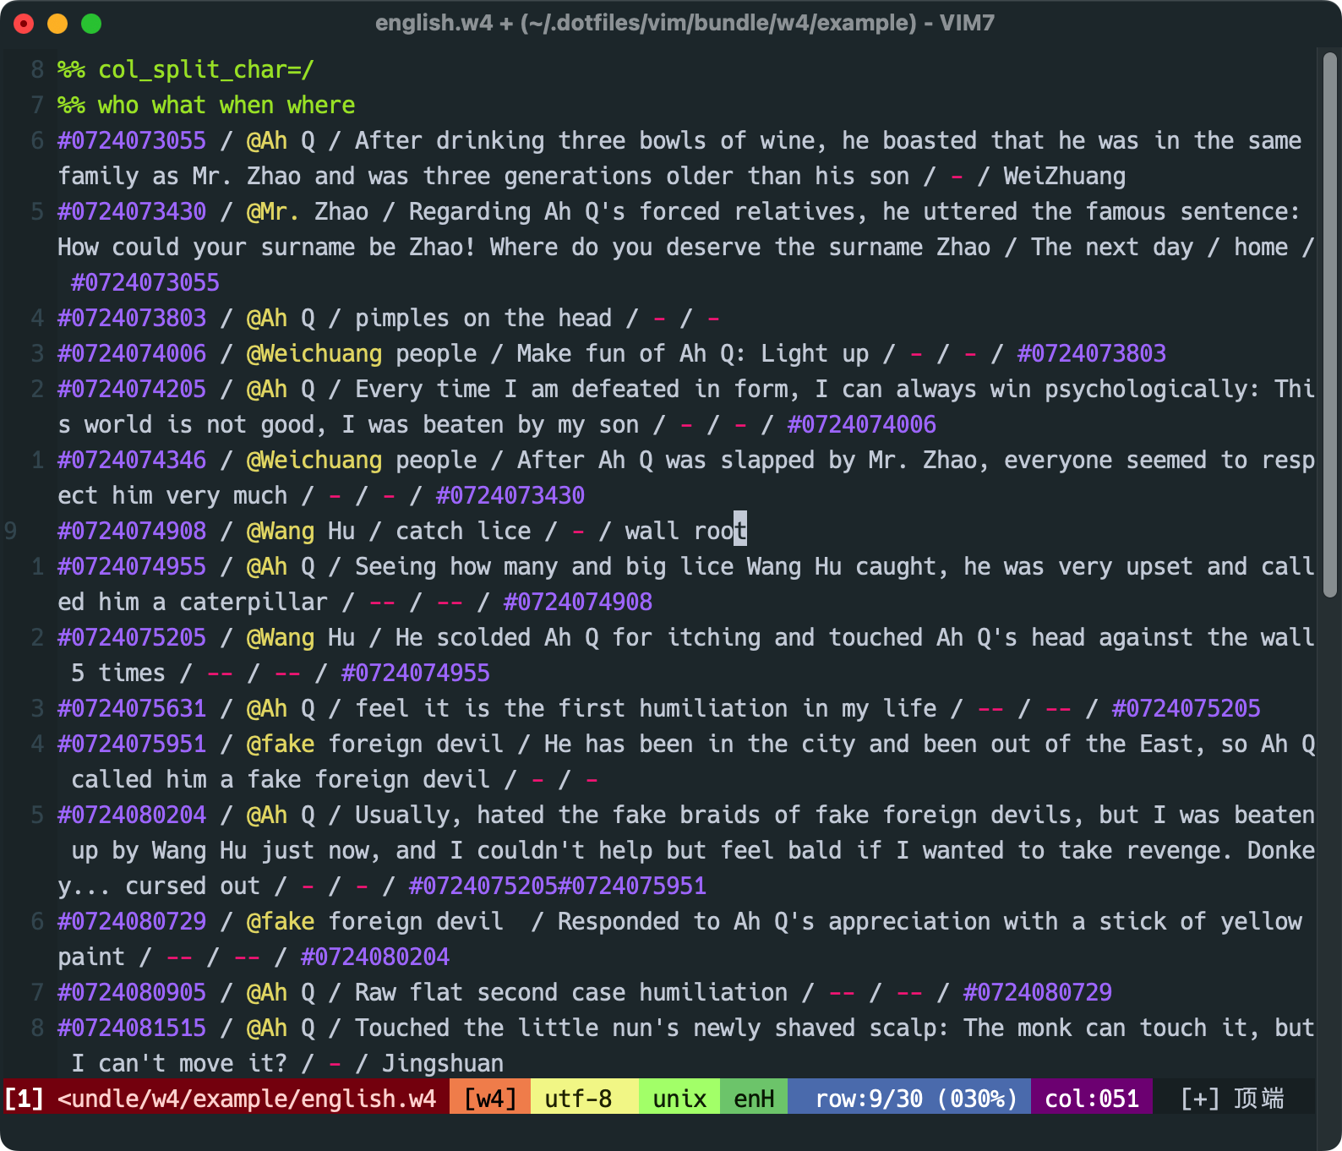Viewport: 1342px width, 1151px height.
Task: Click the @Mr. tag before Zhao
Action: tap(273, 211)
